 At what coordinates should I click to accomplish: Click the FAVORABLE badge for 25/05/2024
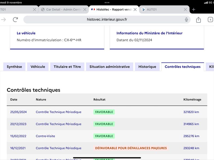coord(104,112)
